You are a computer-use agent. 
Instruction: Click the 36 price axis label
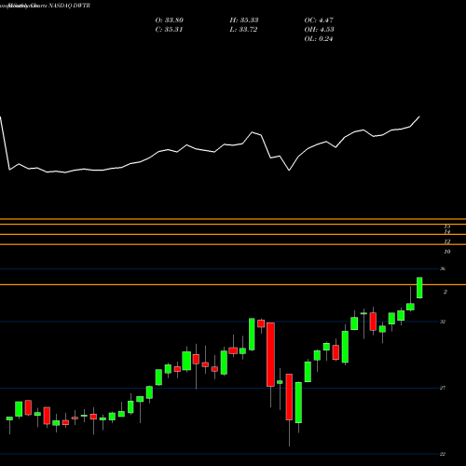[x=443, y=268]
